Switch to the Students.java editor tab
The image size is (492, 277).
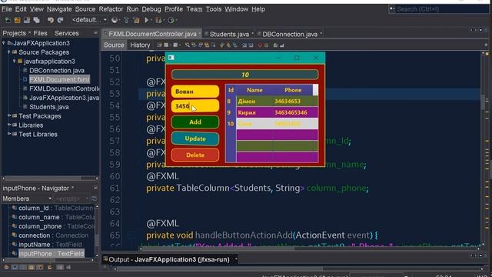pyautogui.click(x=229, y=34)
